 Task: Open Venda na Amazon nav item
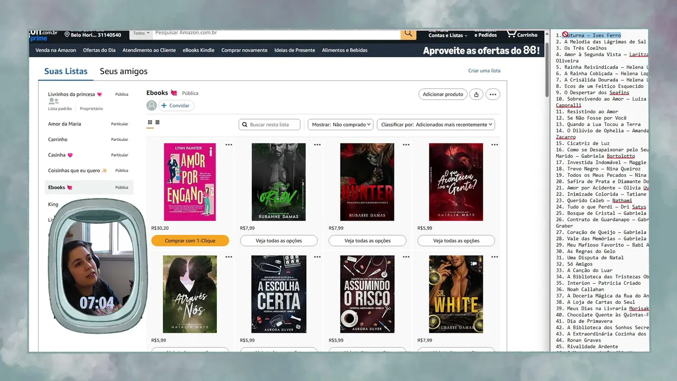click(56, 50)
